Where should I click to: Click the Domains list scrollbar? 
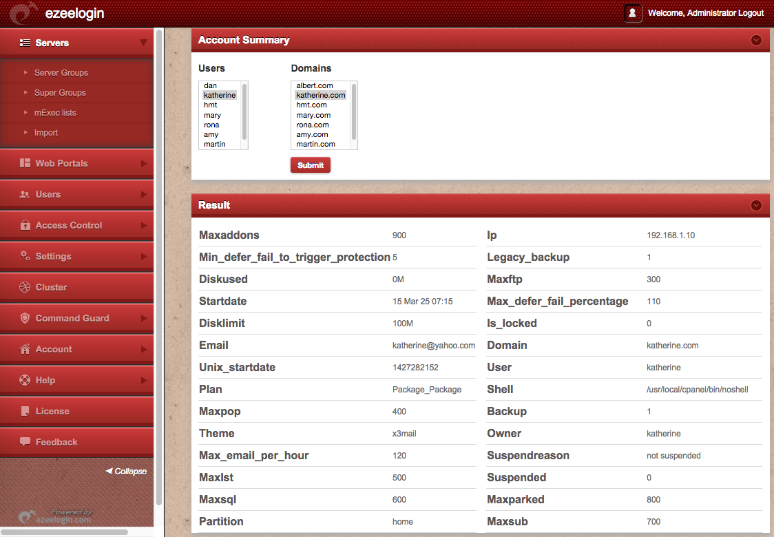click(x=353, y=112)
